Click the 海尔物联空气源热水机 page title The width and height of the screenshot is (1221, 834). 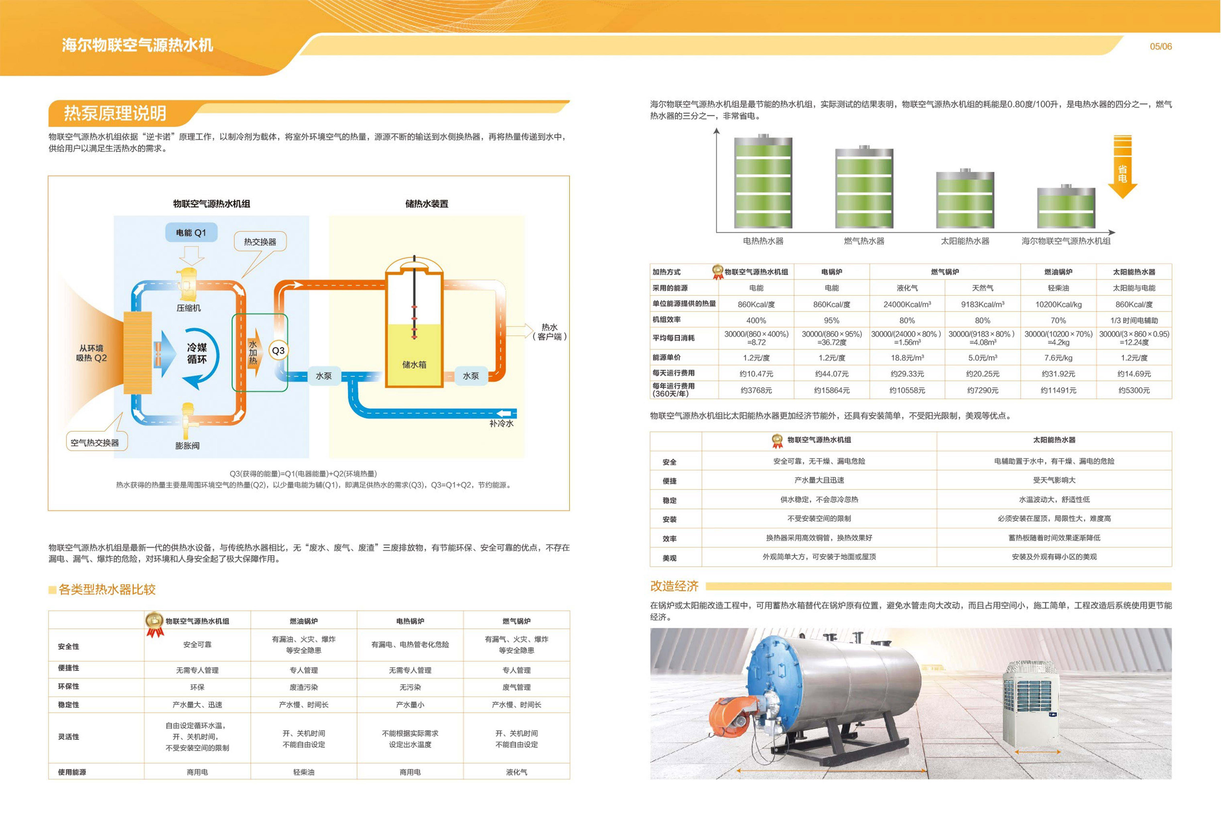pos(137,45)
